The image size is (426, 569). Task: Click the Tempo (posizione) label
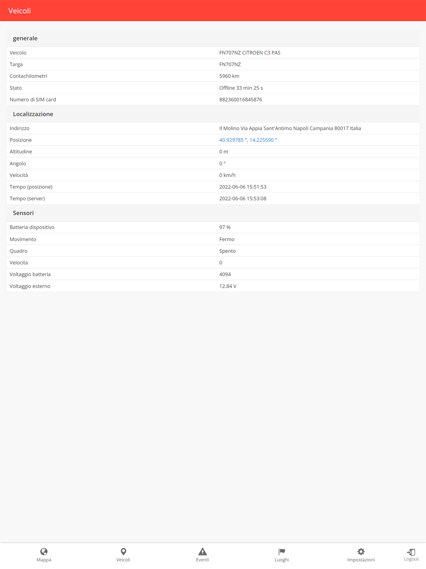coord(31,187)
